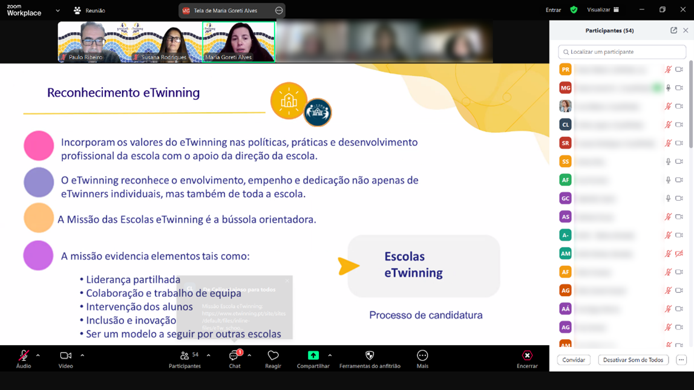
Task: Expand the chevron next to Compartilhar
Action: click(330, 355)
